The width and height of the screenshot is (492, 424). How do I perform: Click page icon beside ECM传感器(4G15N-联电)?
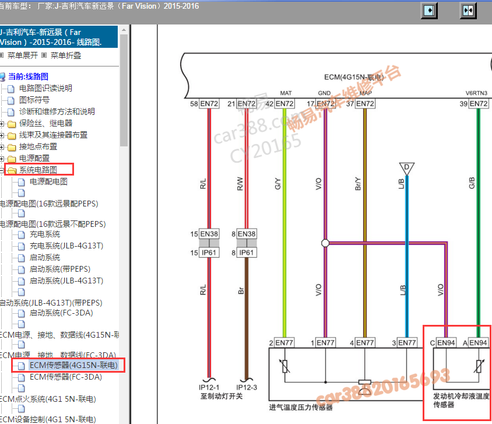pyautogui.click(x=22, y=366)
